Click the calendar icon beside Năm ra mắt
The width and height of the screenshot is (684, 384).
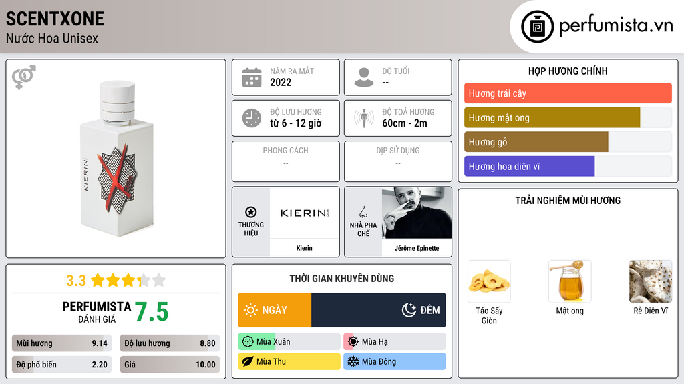tap(252, 77)
